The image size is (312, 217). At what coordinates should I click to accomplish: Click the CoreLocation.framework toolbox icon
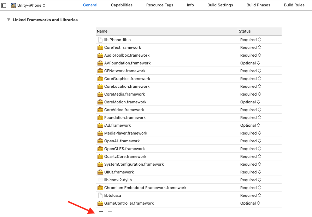(100, 86)
